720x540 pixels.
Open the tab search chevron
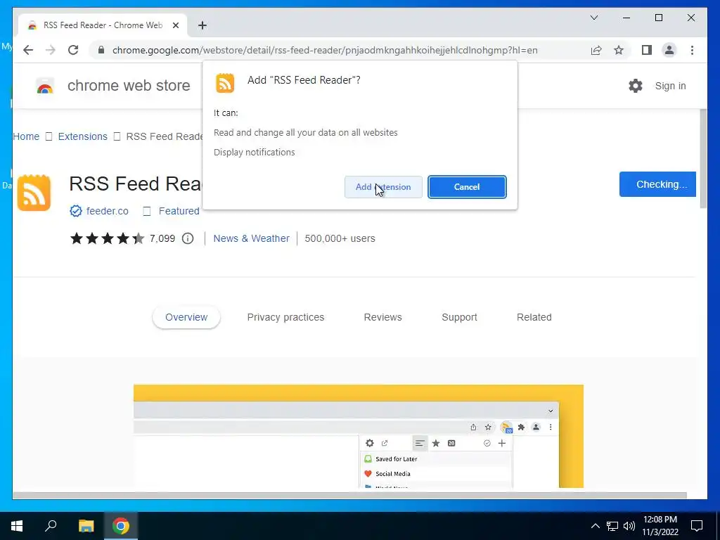(x=594, y=18)
